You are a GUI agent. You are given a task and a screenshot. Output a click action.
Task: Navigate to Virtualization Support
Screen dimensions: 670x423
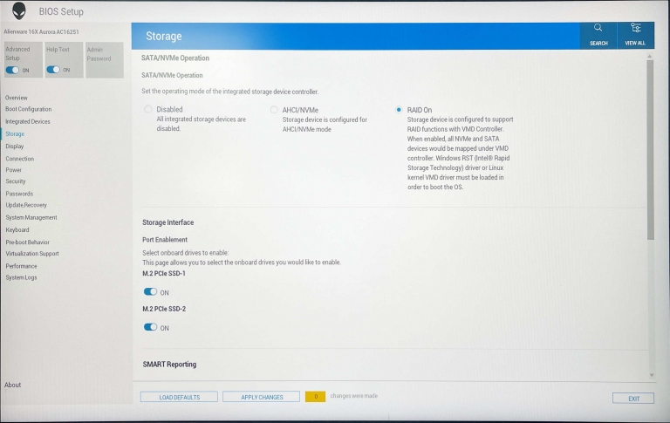tap(32, 254)
